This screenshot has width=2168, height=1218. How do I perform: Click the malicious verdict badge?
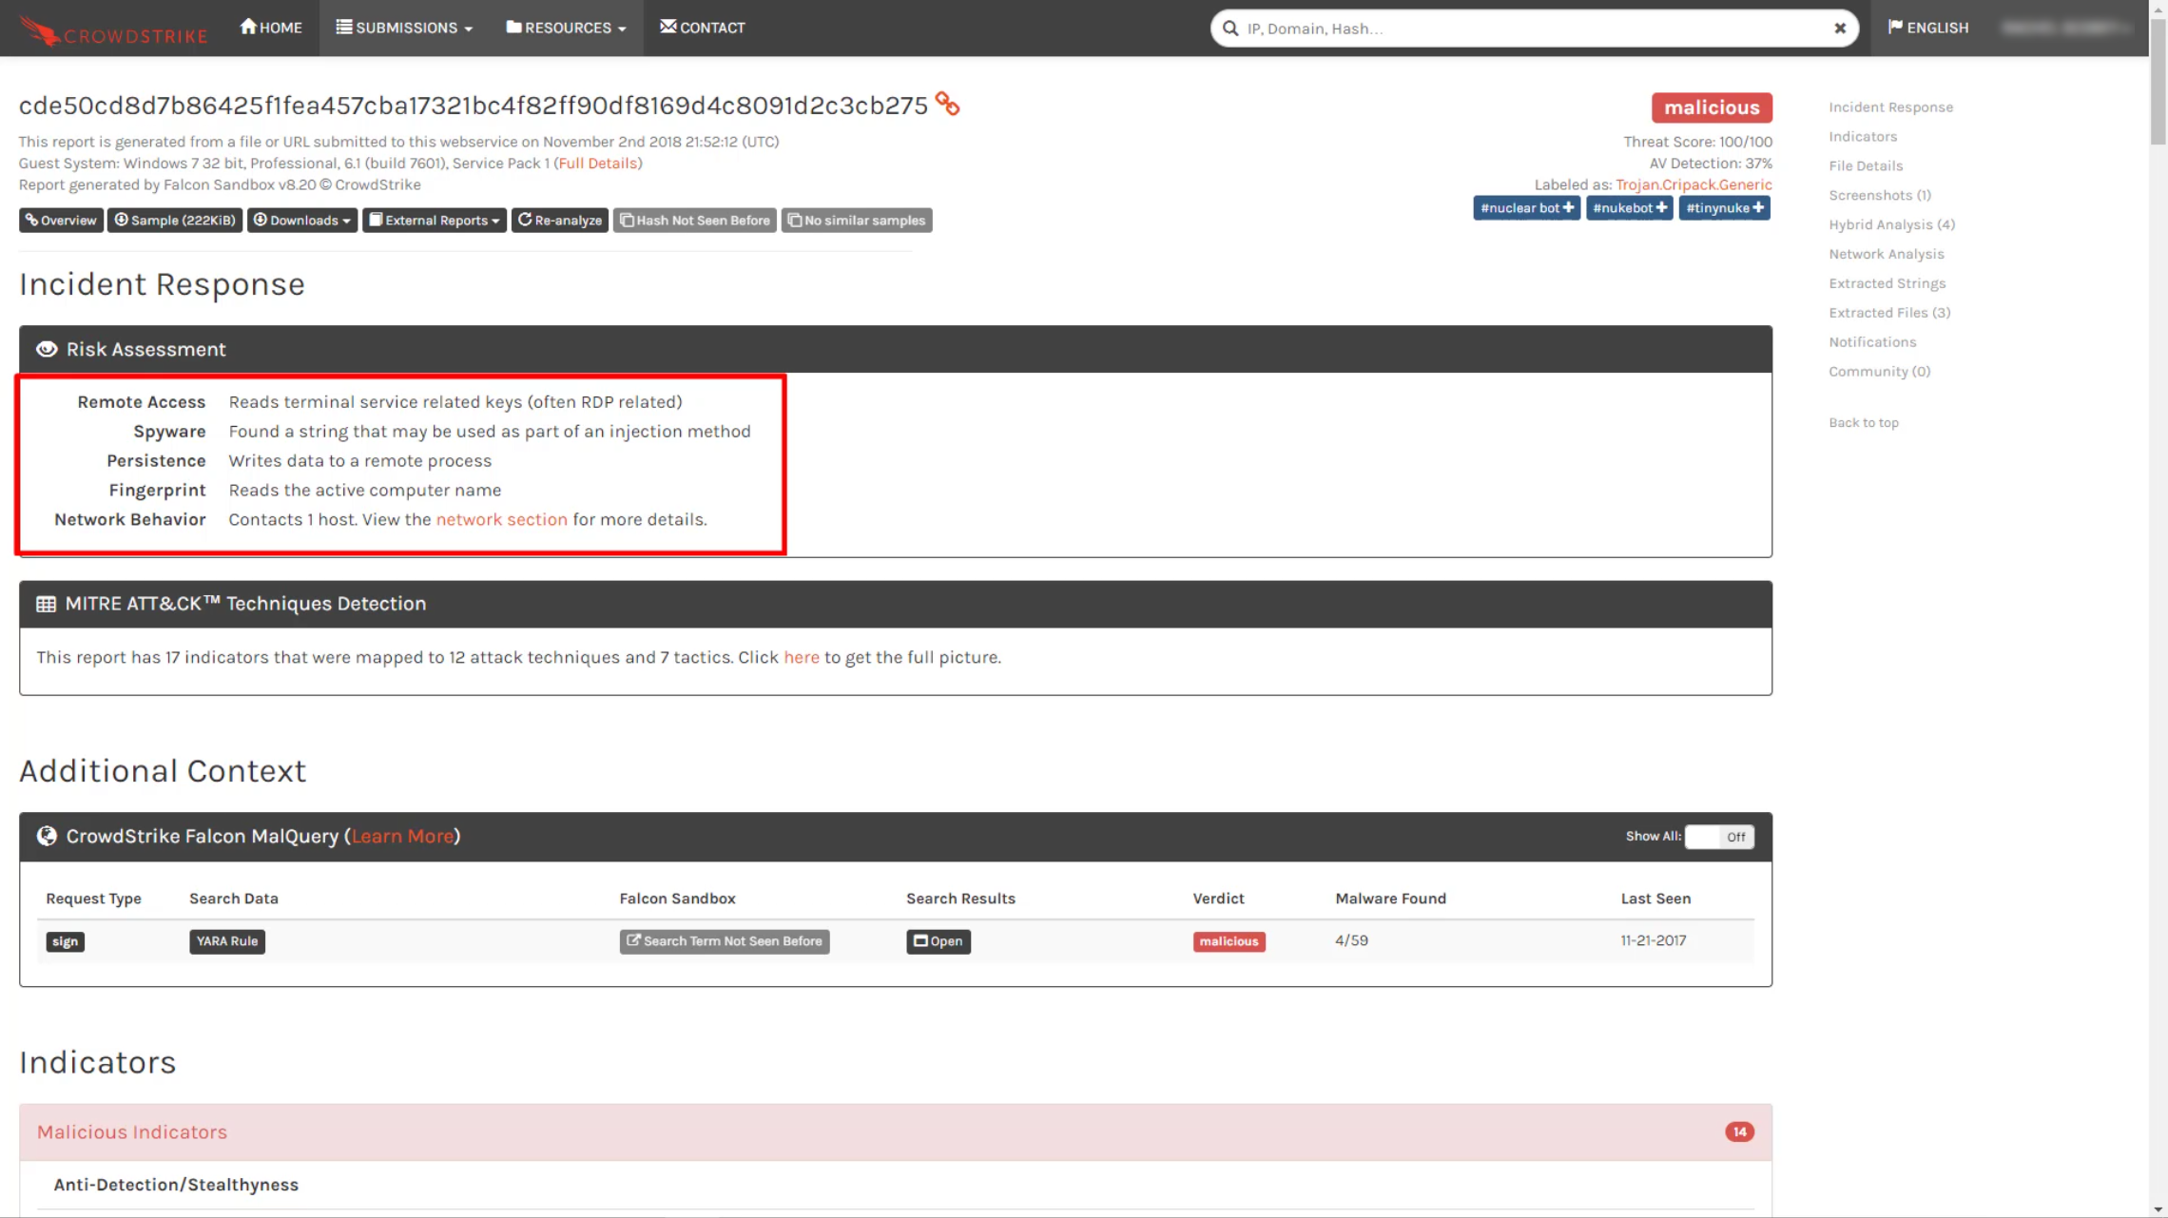1712,107
